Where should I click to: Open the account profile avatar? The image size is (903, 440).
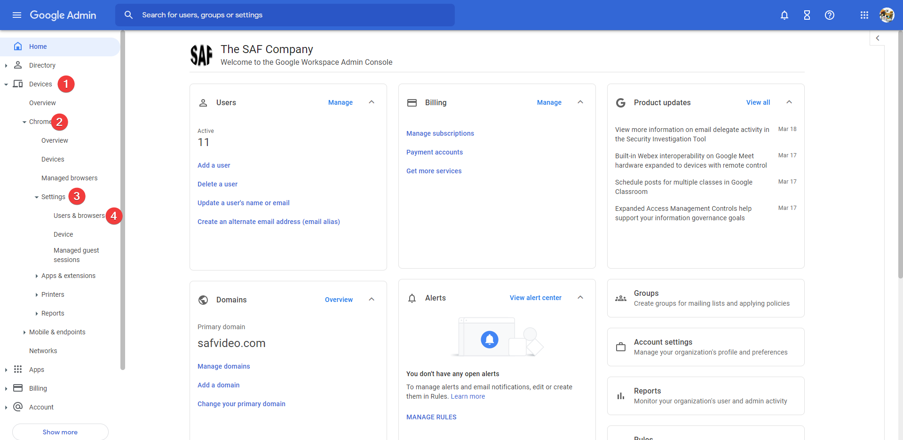(887, 15)
